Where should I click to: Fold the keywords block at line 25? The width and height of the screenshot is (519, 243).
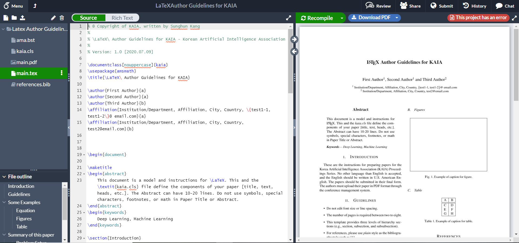(84, 213)
